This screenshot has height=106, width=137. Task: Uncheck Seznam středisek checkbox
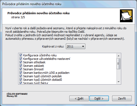coord(21,62)
